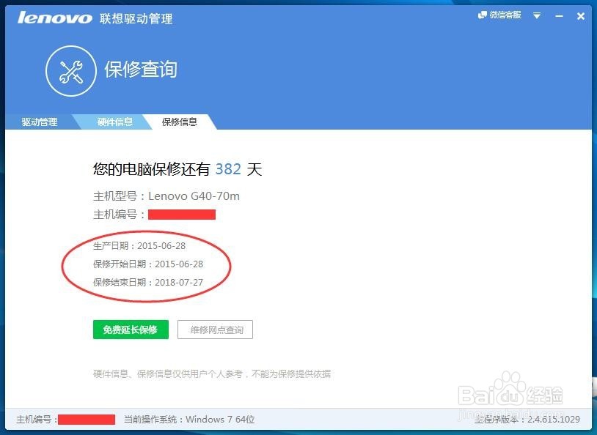Click the 保修查询 page heading
This screenshot has width=597, height=435.
pyautogui.click(x=141, y=70)
